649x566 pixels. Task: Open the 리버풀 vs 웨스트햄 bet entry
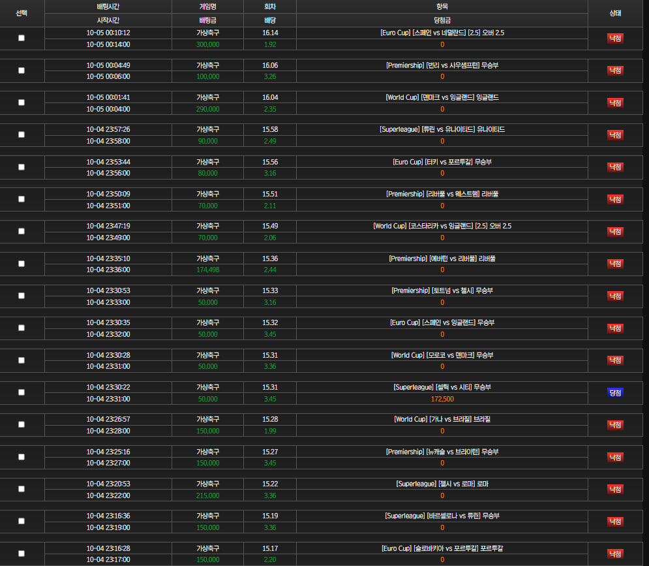point(442,194)
